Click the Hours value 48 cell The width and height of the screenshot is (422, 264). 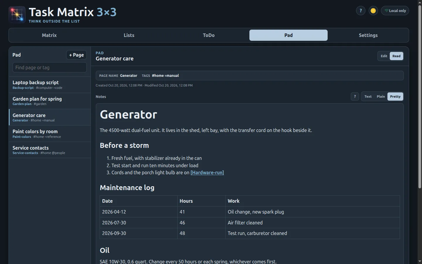tap(201, 233)
